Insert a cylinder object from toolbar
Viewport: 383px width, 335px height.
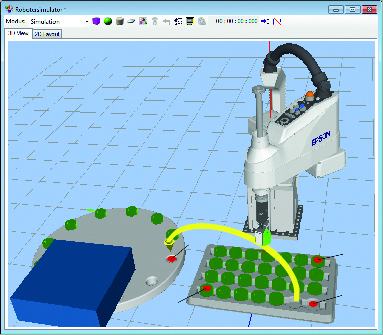(120, 21)
